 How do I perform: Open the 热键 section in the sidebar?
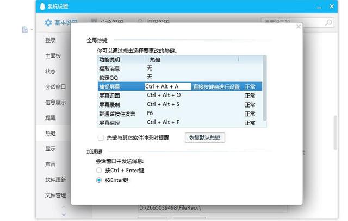[50, 133]
